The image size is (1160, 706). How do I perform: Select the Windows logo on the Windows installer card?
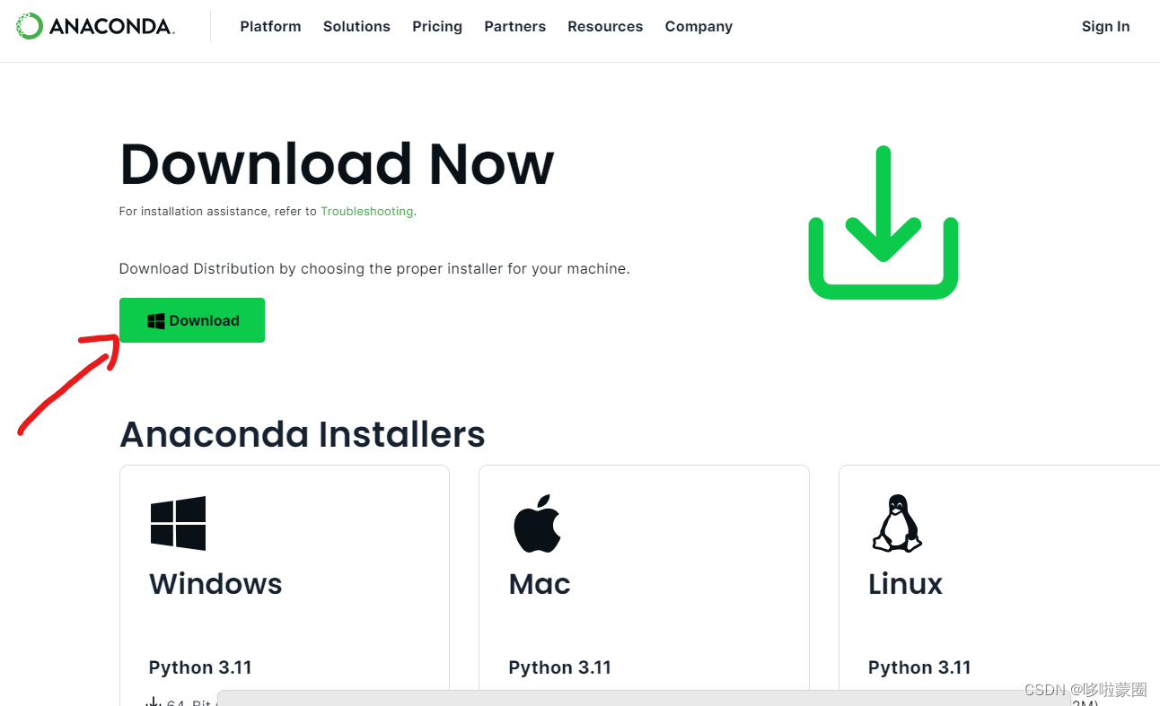(178, 523)
